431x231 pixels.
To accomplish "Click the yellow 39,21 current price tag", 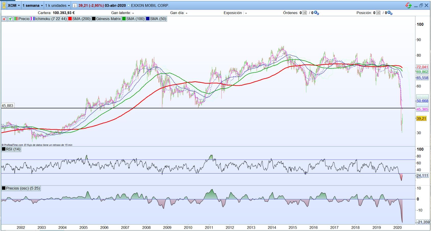I will pyautogui.click(x=421, y=118).
